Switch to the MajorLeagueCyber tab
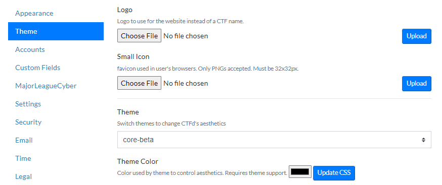The height and width of the screenshot is (185, 442). [46, 86]
